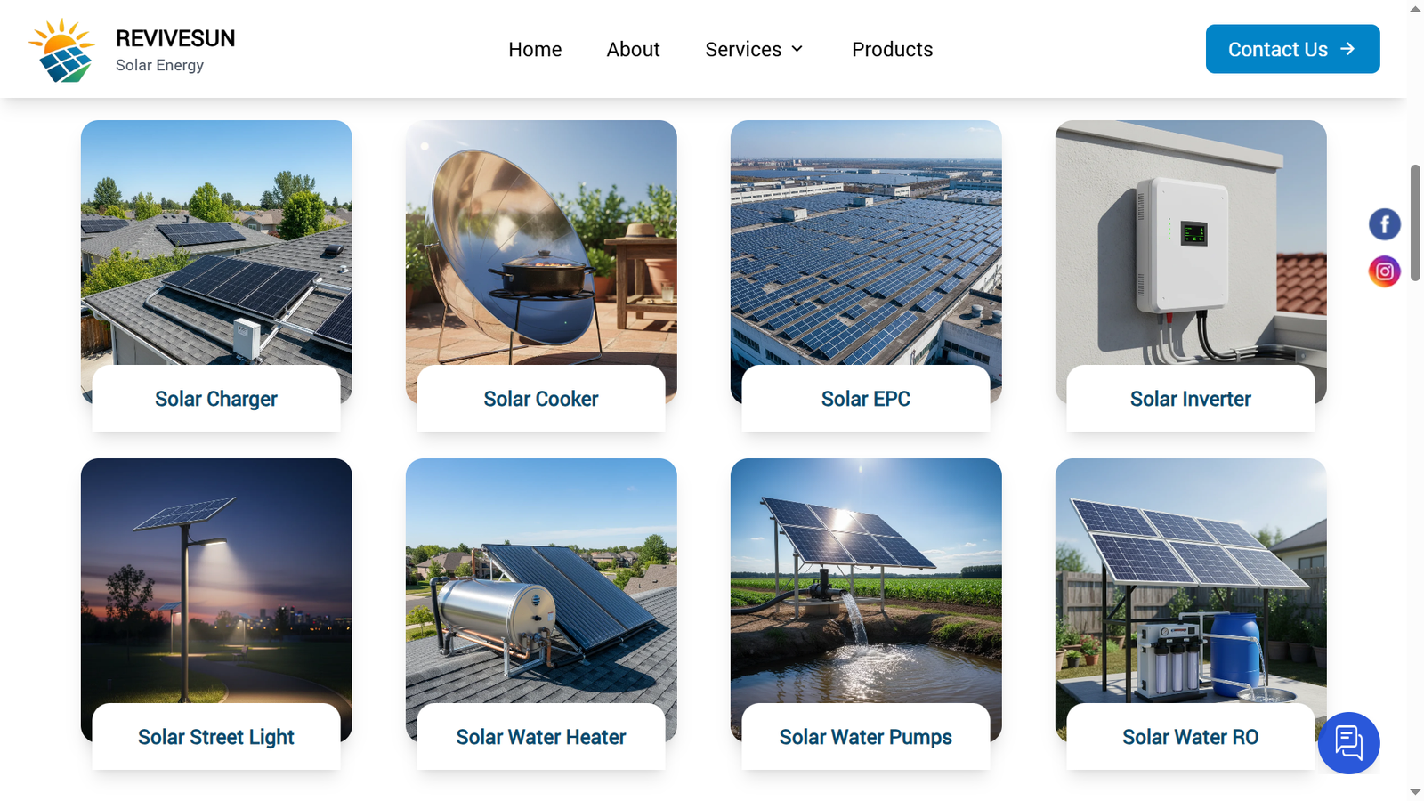Click the scrollbar down arrow

pyautogui.click(x=1415, y=791)
